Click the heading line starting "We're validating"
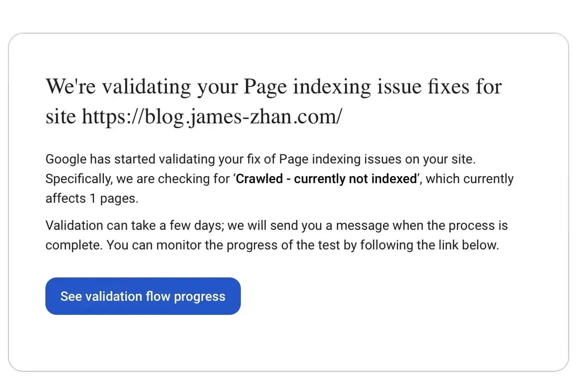Viewport: 579px width, 383px height. (273, 87)
